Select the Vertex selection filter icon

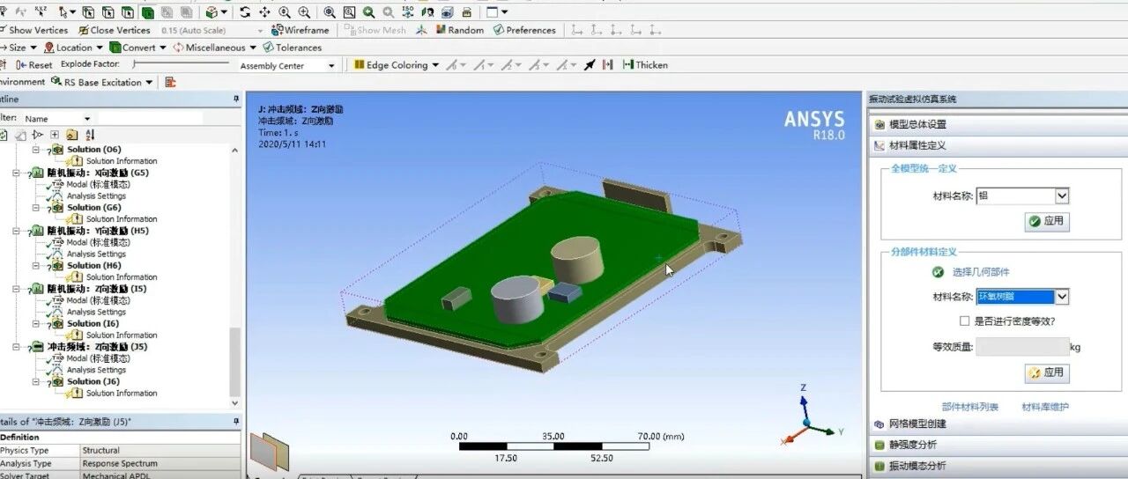point(88,12)
